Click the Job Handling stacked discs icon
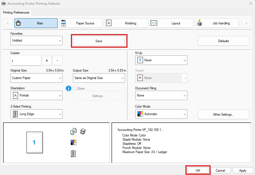The width and height of the screenshot is (255, 175). point(200,23)
